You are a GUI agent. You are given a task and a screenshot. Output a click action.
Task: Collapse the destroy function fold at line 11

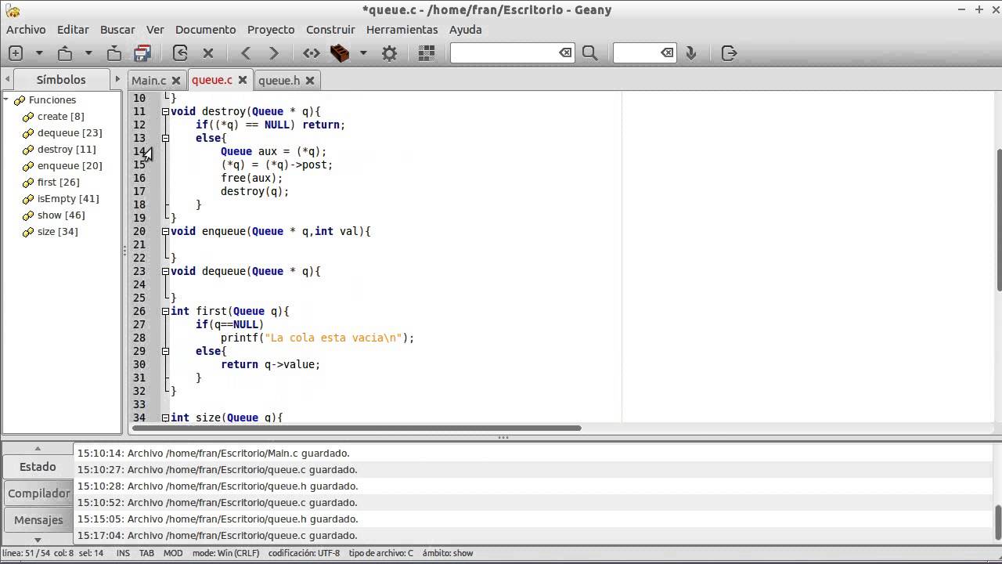pyautogui.click(x=165, y=111)
